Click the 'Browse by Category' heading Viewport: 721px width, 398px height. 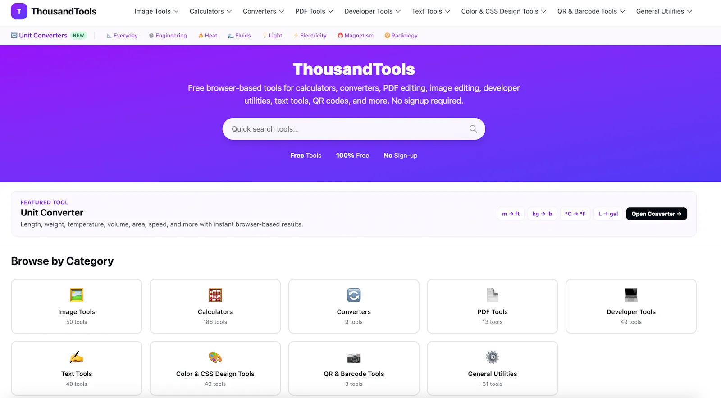tap(62, 261)
